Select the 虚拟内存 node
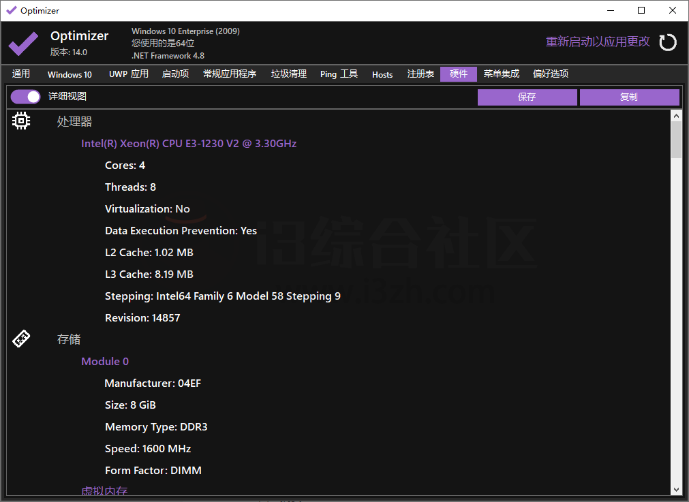 [104, 490]
